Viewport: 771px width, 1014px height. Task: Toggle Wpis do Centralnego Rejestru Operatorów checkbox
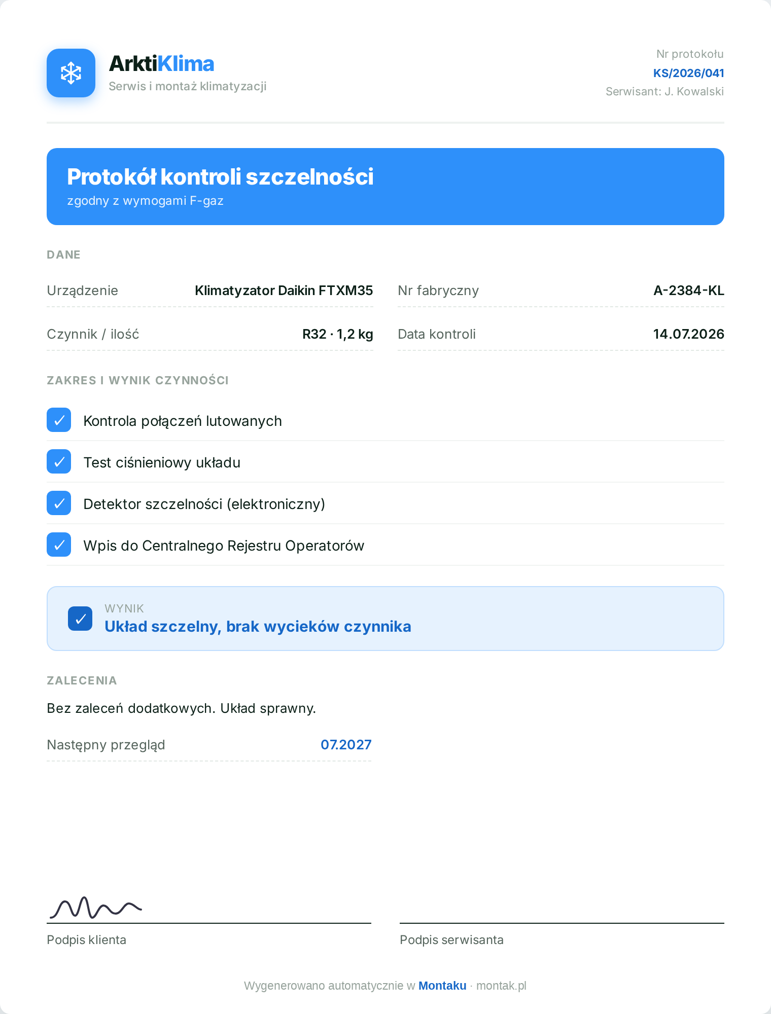[59, 545]
